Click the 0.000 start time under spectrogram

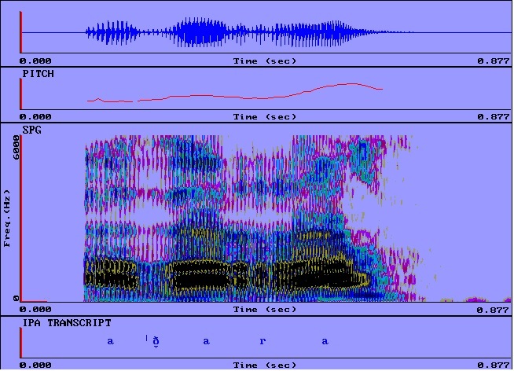point(35,310)
